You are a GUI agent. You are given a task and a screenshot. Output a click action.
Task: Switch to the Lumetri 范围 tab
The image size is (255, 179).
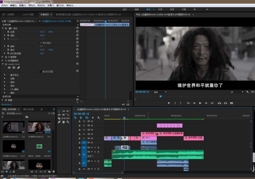pyautogui.click(x=28, y=14)
